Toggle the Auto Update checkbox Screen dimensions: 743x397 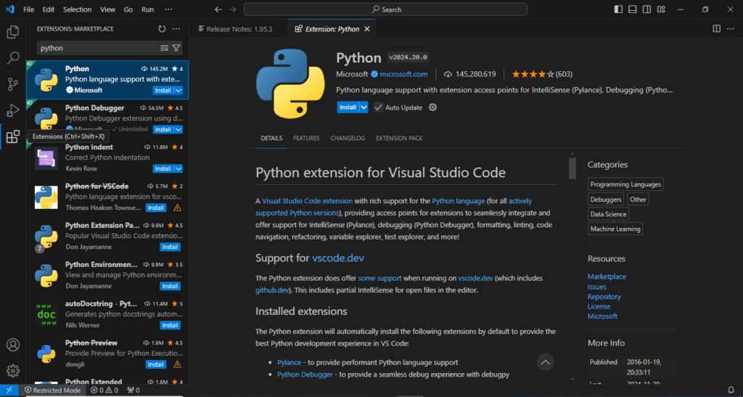pos(378,107)
